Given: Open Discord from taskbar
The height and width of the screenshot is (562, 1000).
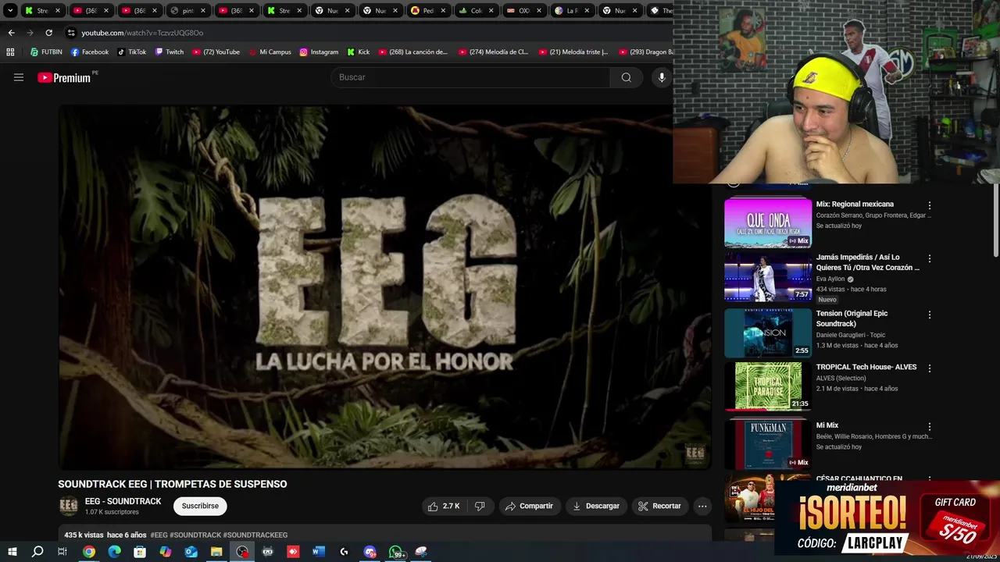Looking at the screenshot, I should pos(370,552).
